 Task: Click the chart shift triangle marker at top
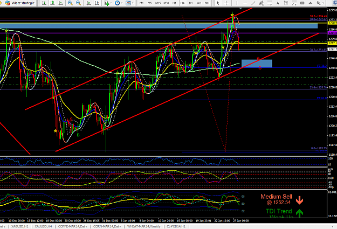(x=240, y=8)
